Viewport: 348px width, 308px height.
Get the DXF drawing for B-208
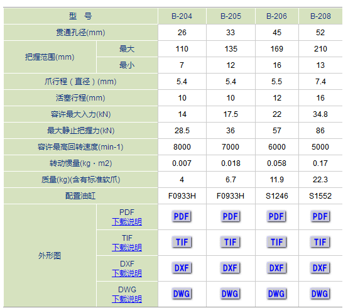point(320,268)
